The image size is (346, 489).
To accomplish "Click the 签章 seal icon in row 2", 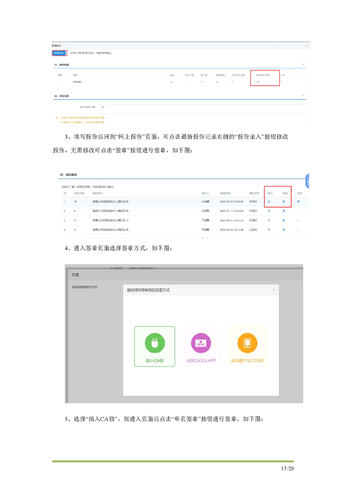I will (x=284, y=211).
